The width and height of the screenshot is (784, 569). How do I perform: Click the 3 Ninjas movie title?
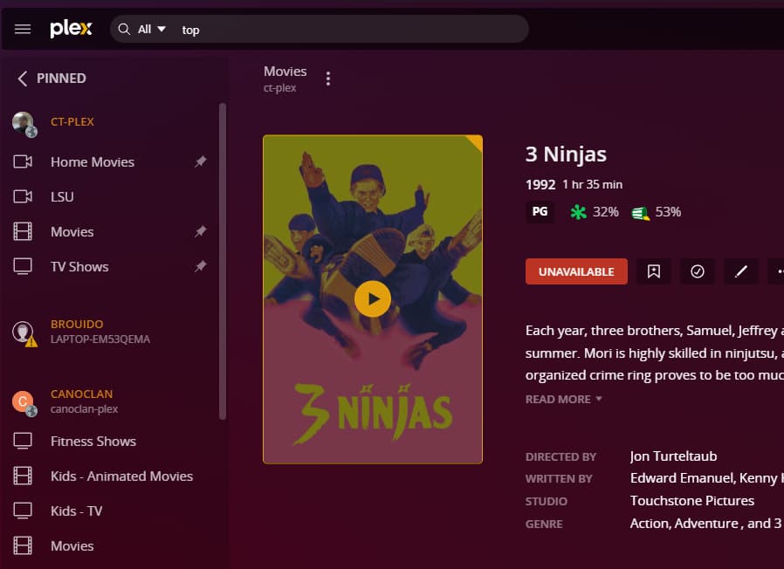pyautogui.click(x=566, y=154)
